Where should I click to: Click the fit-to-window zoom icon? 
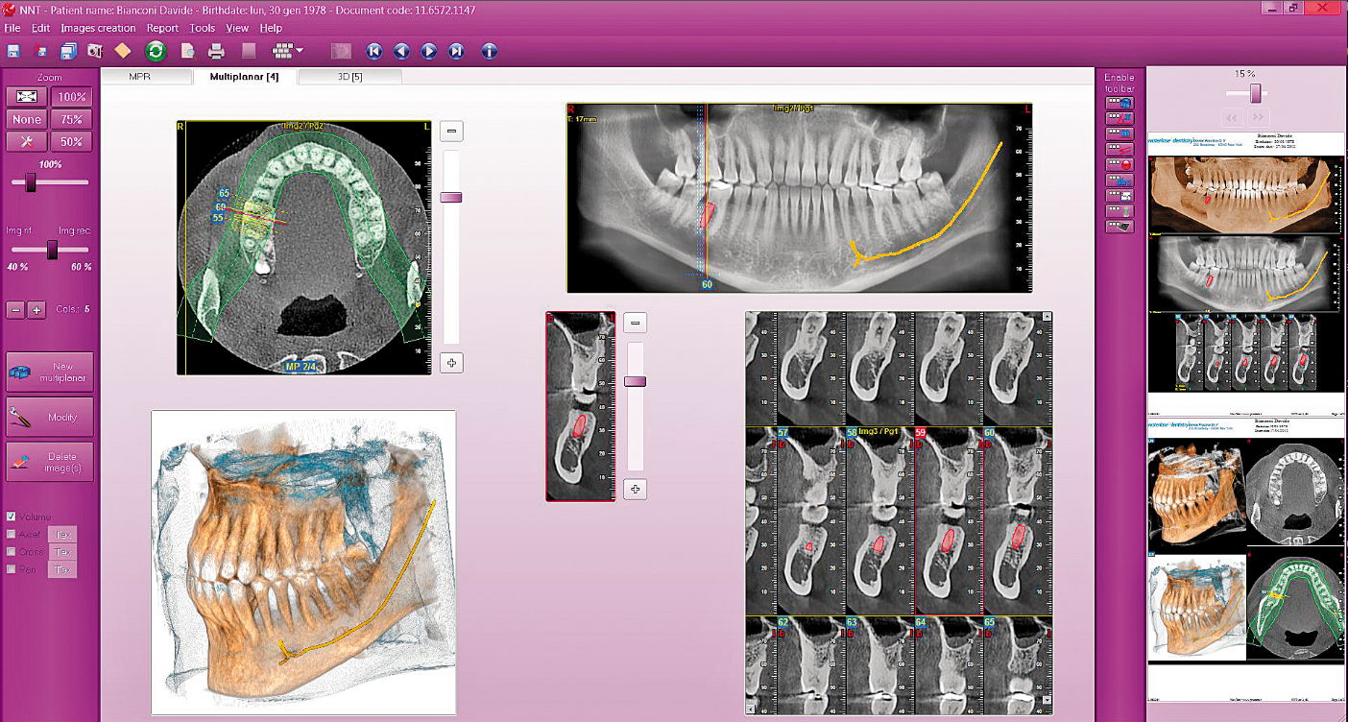pos(27,97)
